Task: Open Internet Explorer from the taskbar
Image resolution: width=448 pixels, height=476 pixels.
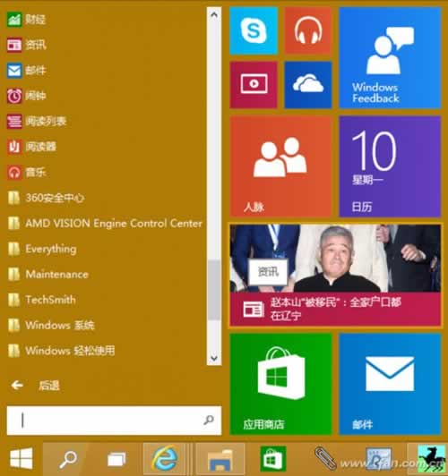Action: tap(165, 459)
